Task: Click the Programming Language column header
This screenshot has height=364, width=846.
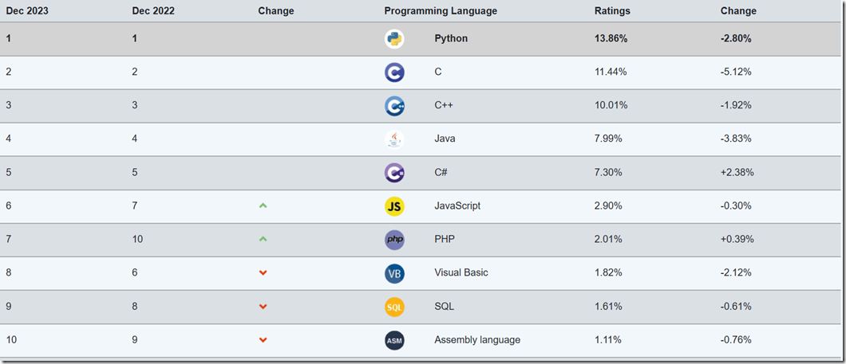Action: (x=441, y=11)
